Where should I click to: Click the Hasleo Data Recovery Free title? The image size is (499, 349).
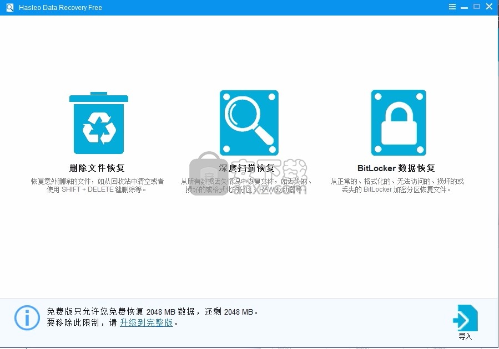pyautogui.click(x=61, y=8)
